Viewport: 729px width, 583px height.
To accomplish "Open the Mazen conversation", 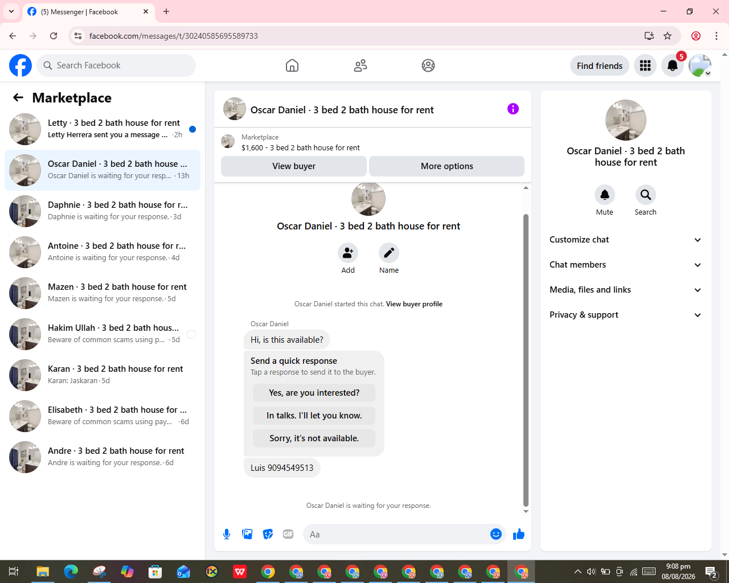I will 103,293.
